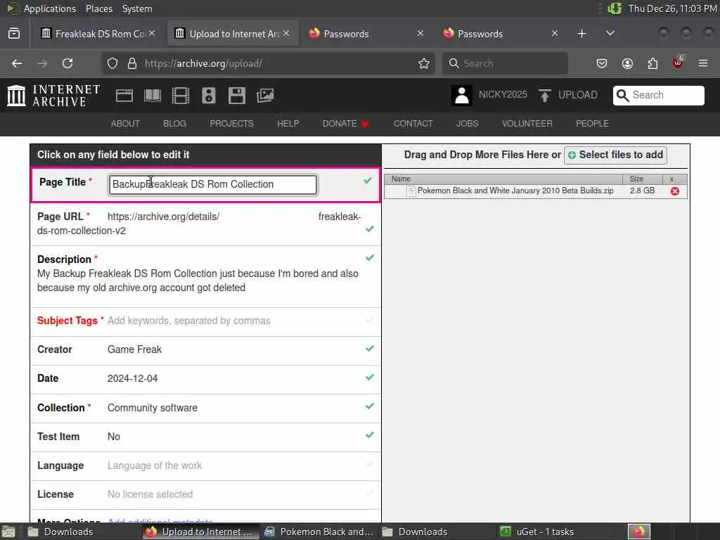This screenshot has height=540, width=720.
Task: Click the ABOUT nav link
Action: tap(125, 124)
